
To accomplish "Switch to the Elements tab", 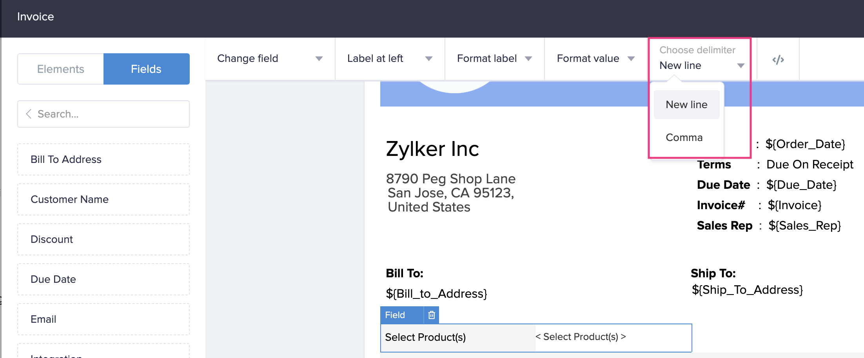I will click(x=61, y=69).
